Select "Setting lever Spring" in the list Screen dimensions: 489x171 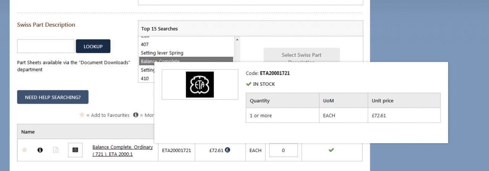(162, 53)
